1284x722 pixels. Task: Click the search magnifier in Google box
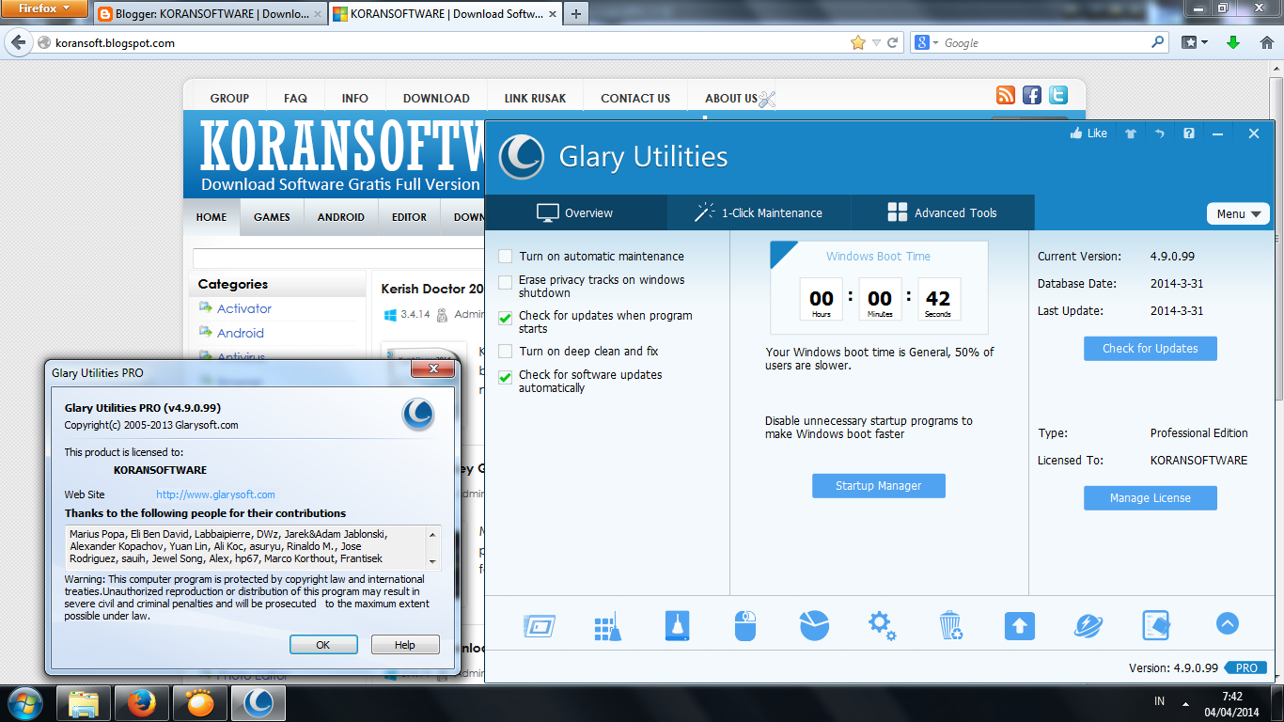pos(1158,42)
